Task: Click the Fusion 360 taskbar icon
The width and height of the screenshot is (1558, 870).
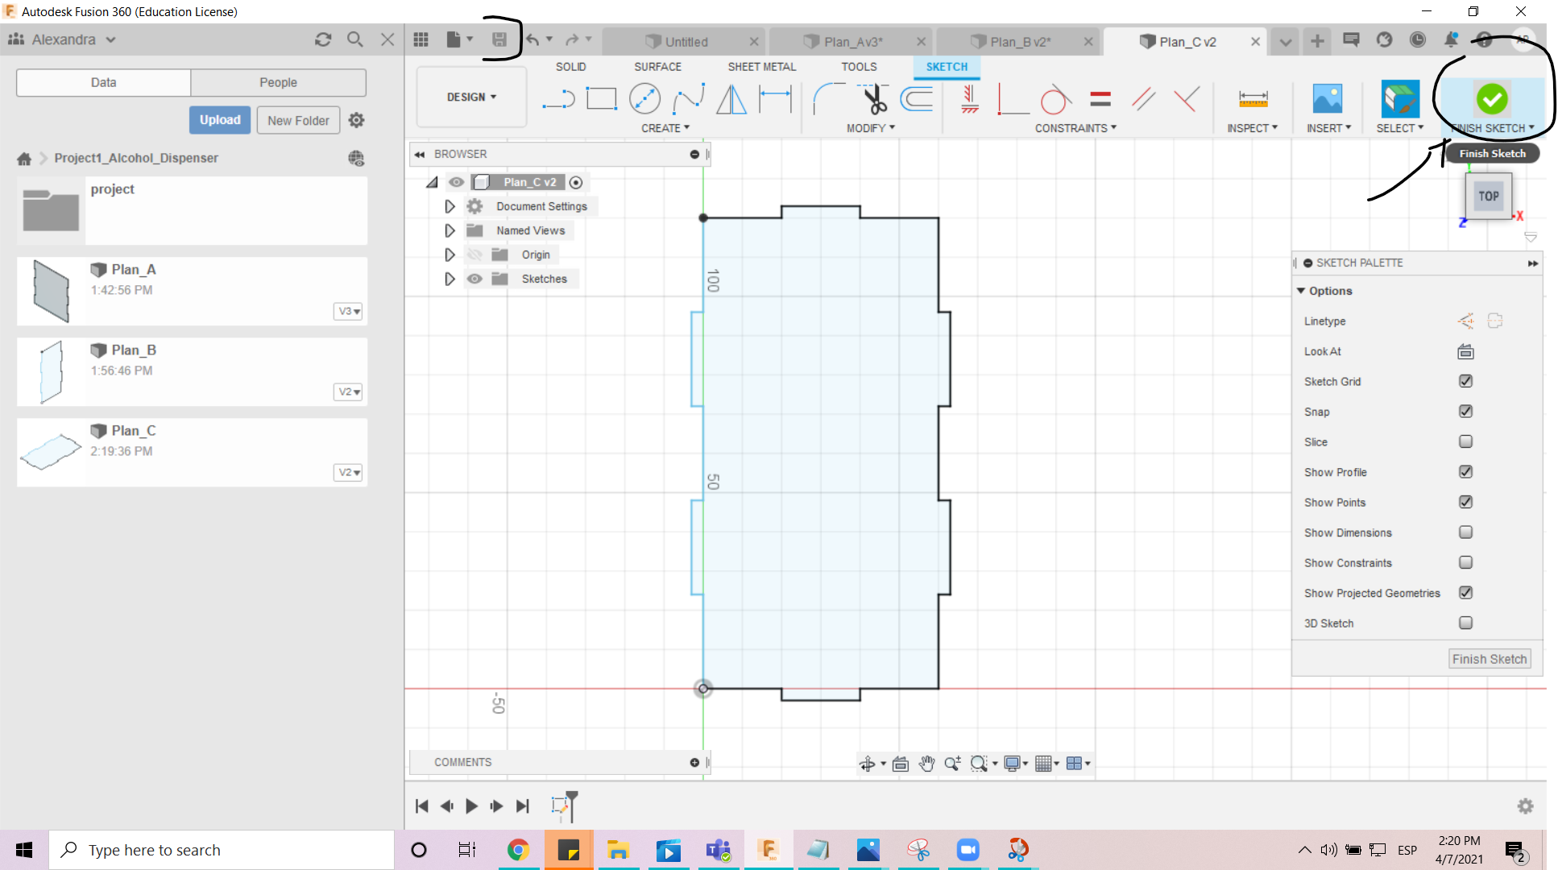Action: tap(767, 848)
